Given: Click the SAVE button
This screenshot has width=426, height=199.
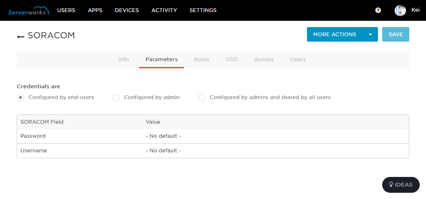Looking at the screenshot, I should coord(396,35).
